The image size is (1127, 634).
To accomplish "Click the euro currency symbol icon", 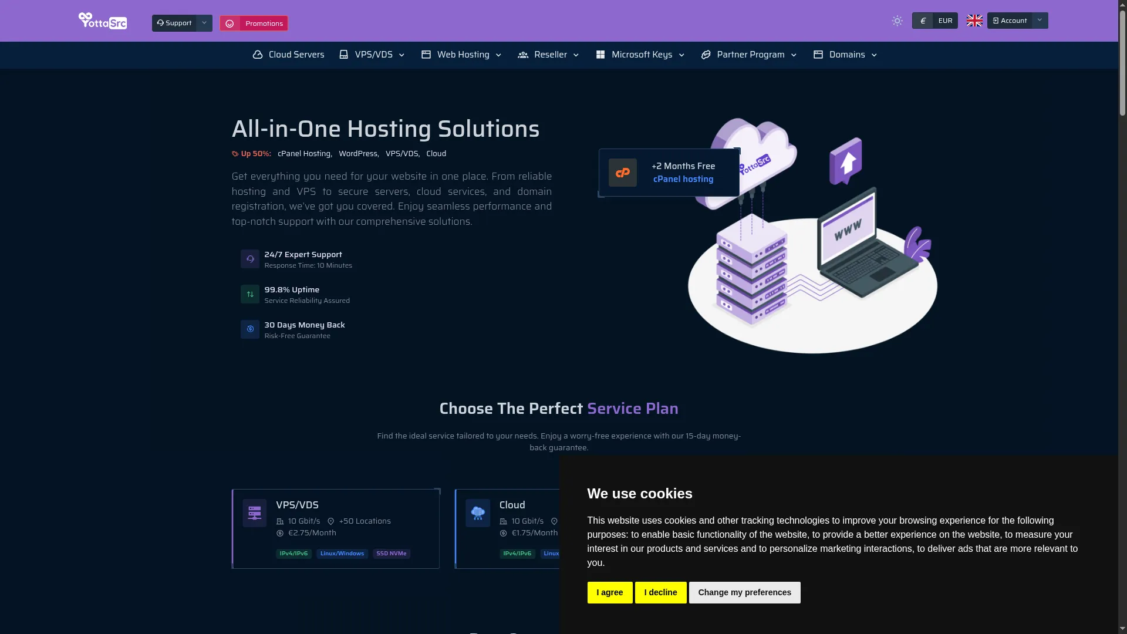I will [923, 21].
